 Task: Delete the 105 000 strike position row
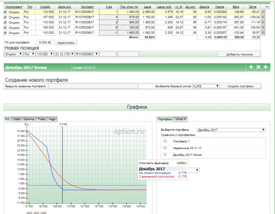tap(263, 27)
